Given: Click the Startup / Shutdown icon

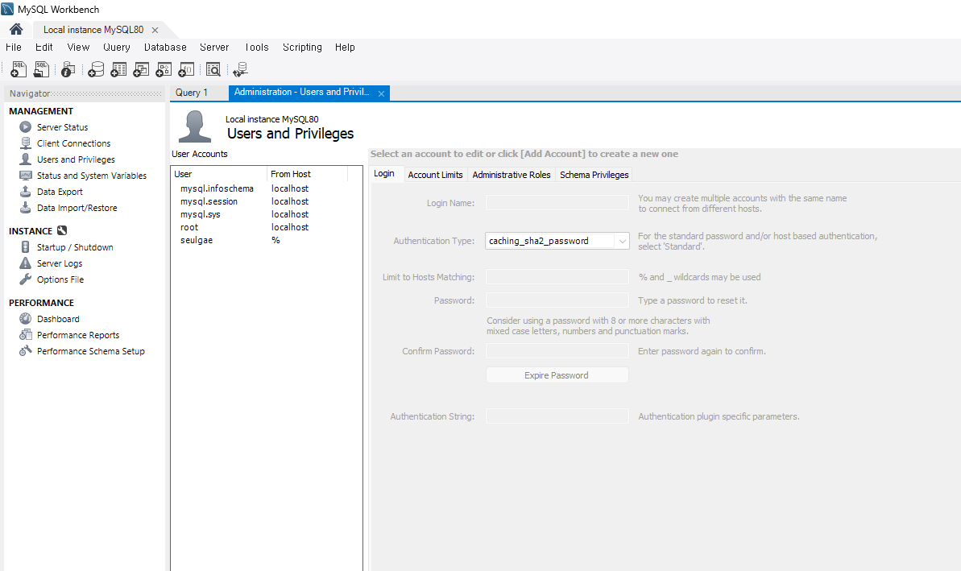Looking at the screenshot, I should [25, 247].
